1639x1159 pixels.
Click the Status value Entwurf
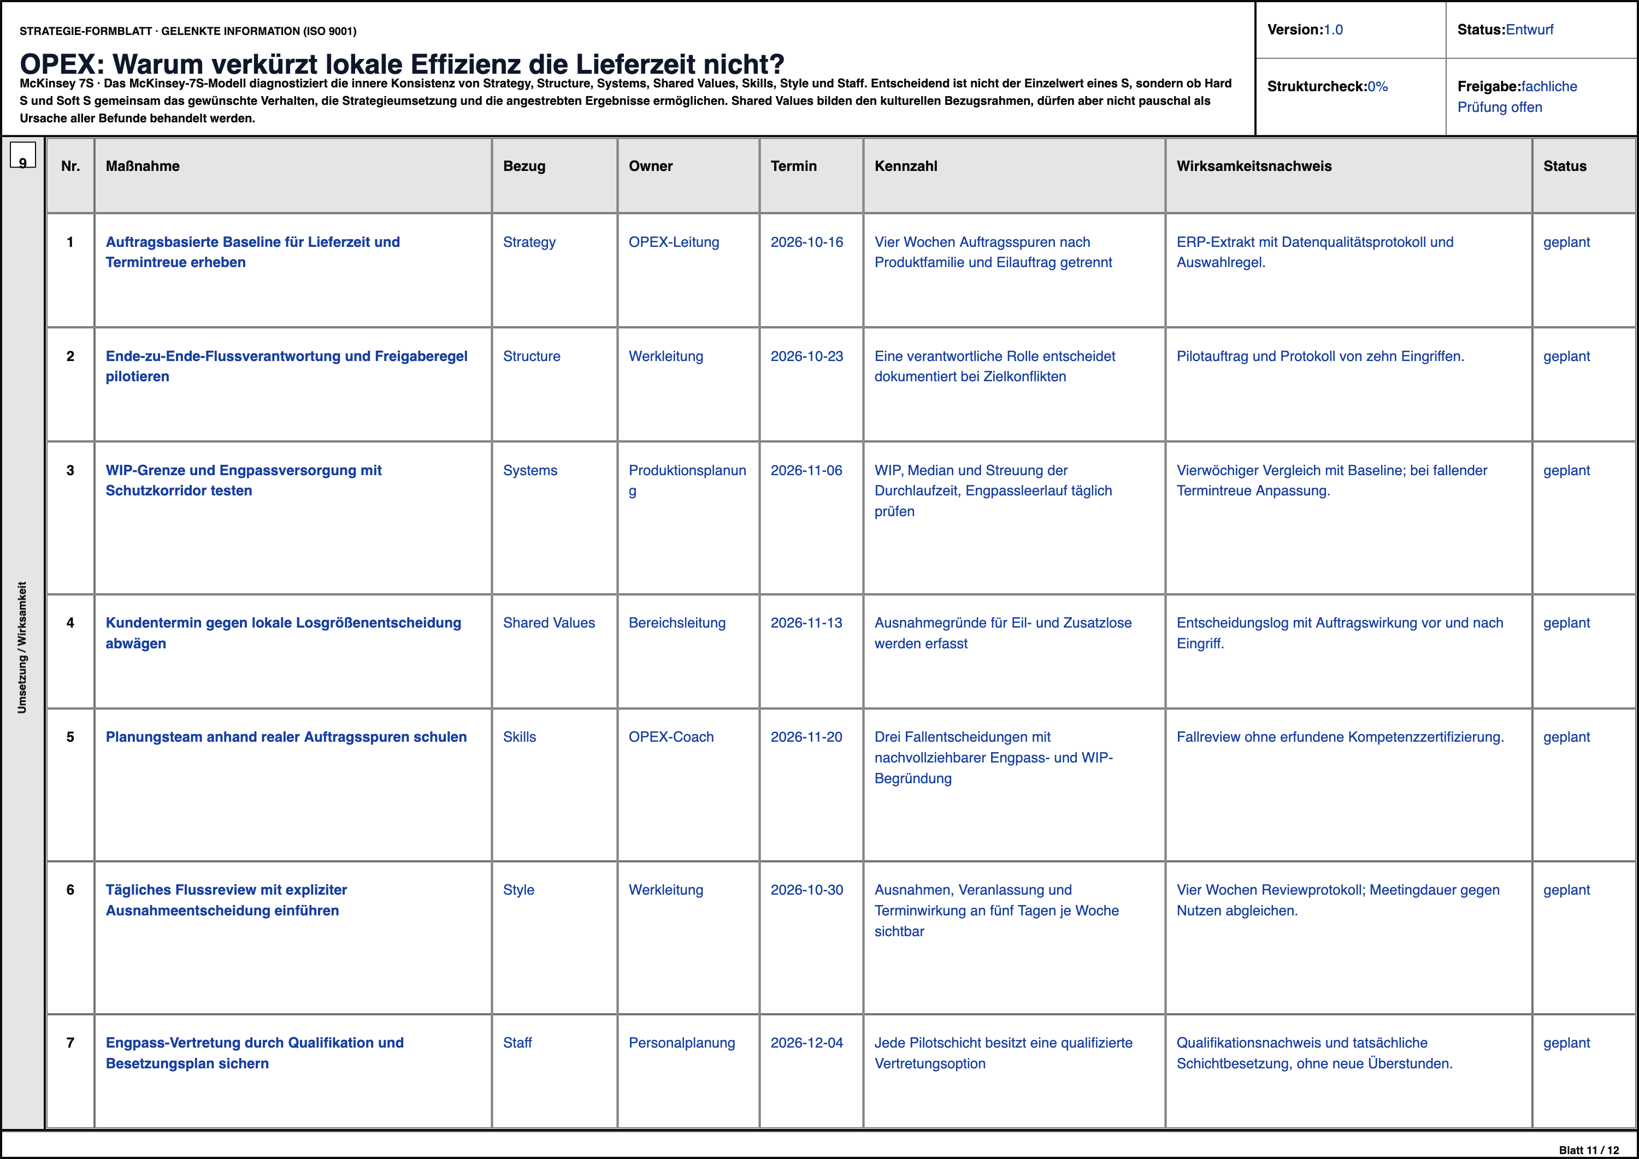tap(1529, 30)
